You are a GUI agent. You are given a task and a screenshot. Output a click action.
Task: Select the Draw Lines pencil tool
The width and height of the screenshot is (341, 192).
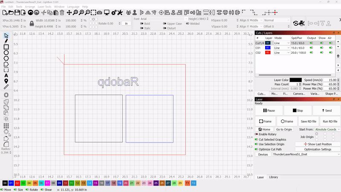pos(6,41)
